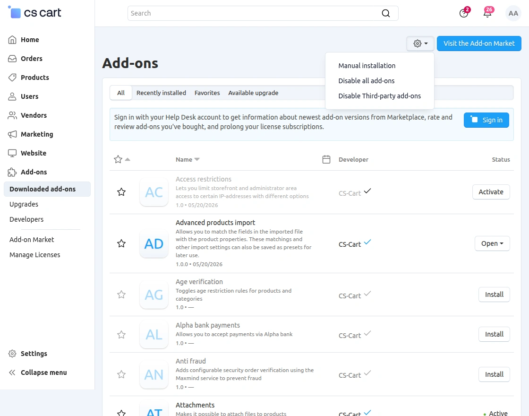The height and width of the screenshot is (416, 529).
Task: Open Upgrades in sidebar
Action: click(24, 204)
